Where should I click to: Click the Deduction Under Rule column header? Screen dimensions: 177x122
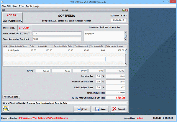tap(63, 46)
